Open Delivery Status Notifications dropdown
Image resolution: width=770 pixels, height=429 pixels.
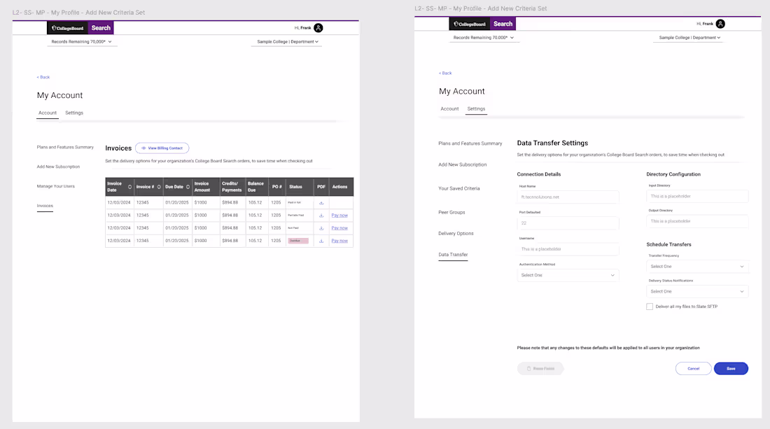tap(697, 291)
